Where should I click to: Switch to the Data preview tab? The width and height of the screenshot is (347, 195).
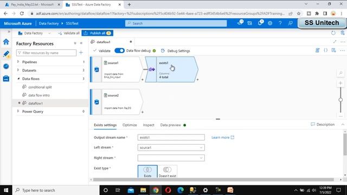tap(171, 125)
